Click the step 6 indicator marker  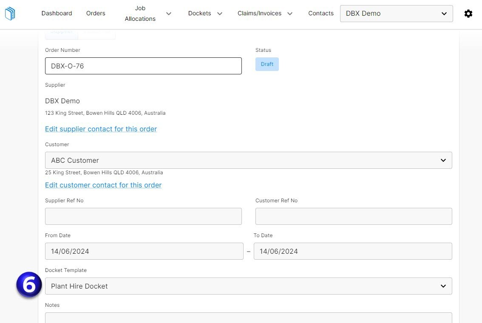(28, 285)
